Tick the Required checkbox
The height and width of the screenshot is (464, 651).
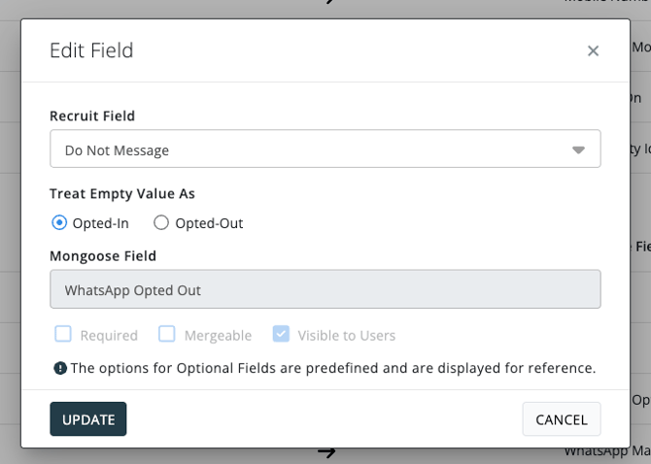click(x=63, y=335)
